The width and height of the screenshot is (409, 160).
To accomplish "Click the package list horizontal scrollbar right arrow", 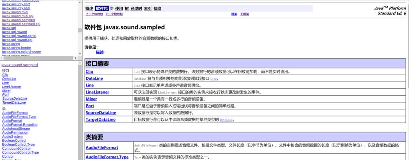I will 76,58.
